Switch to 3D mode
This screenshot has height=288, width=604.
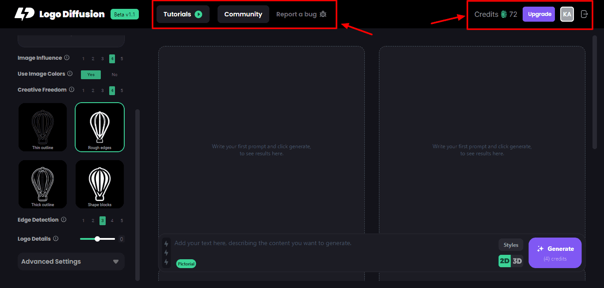coord(517,261)
